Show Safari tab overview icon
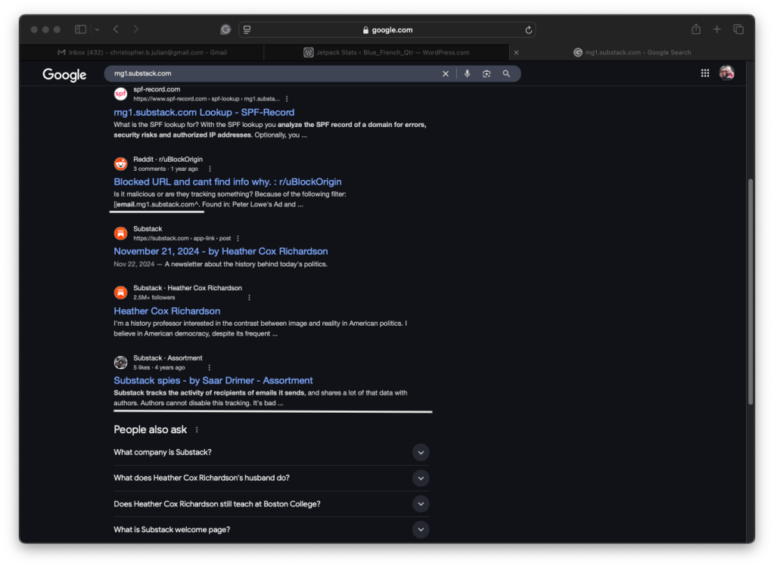The width and height of the screenshot is (774, 567). 738,29
